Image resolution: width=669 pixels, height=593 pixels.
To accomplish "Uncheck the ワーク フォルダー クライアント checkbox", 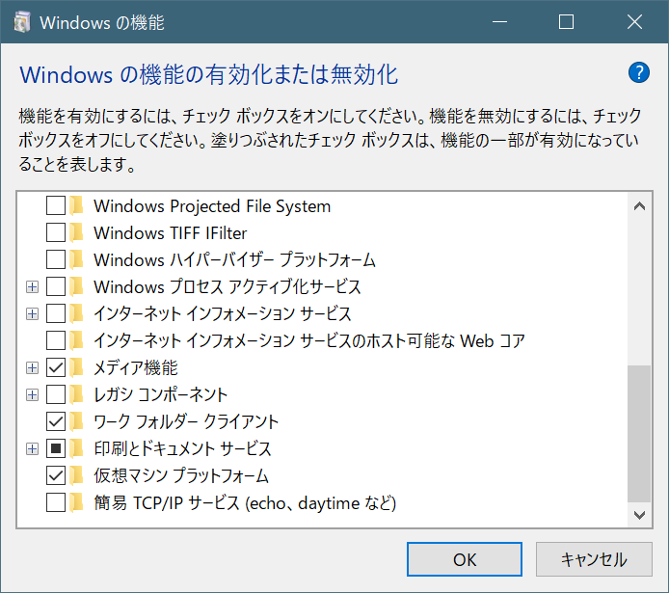I will (x=56, y=421).
